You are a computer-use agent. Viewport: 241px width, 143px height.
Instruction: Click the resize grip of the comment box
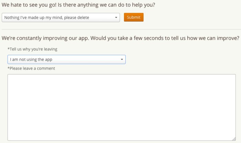pyautogui.click(x=234, y=139)
